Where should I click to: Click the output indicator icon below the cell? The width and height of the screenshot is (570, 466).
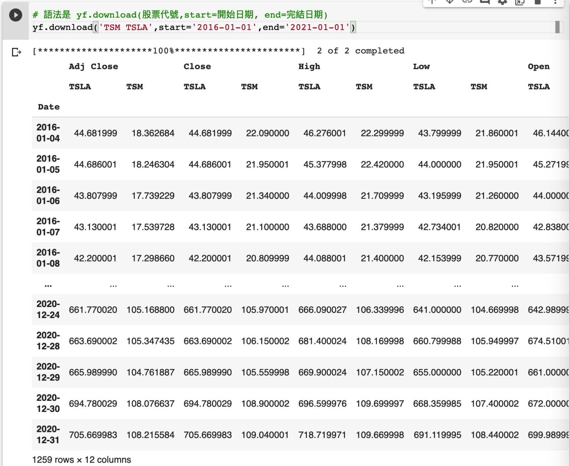point(16,52)
